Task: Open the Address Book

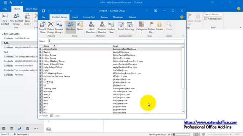Action: click(213, 19)
